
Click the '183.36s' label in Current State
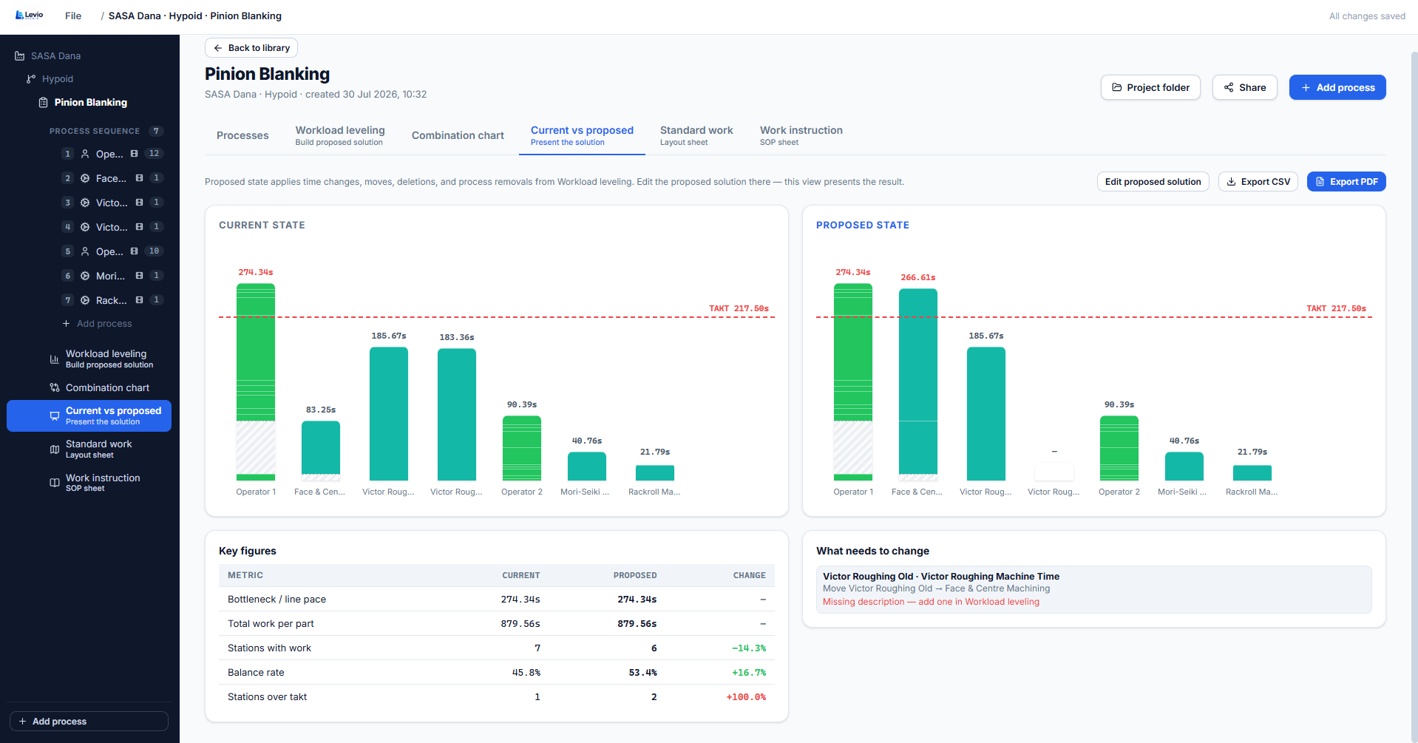click(x=457, y=338)
